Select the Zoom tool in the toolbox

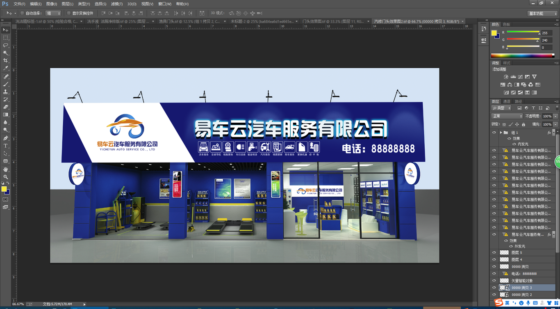click(5, 177)
